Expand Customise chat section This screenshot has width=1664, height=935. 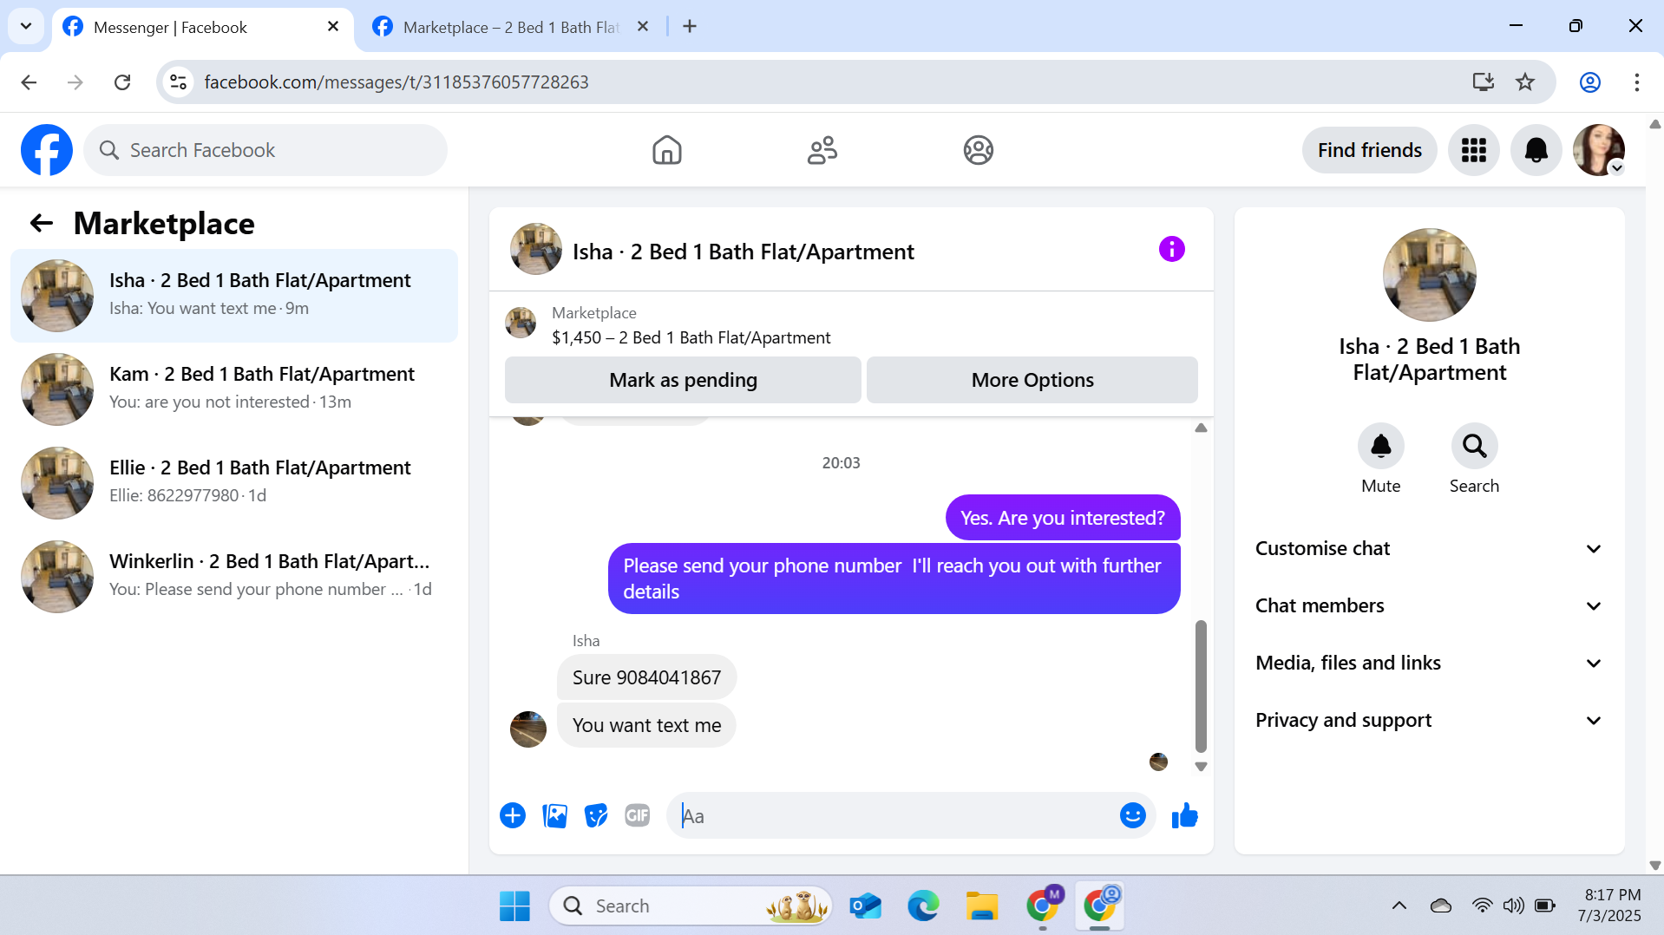1429,548
